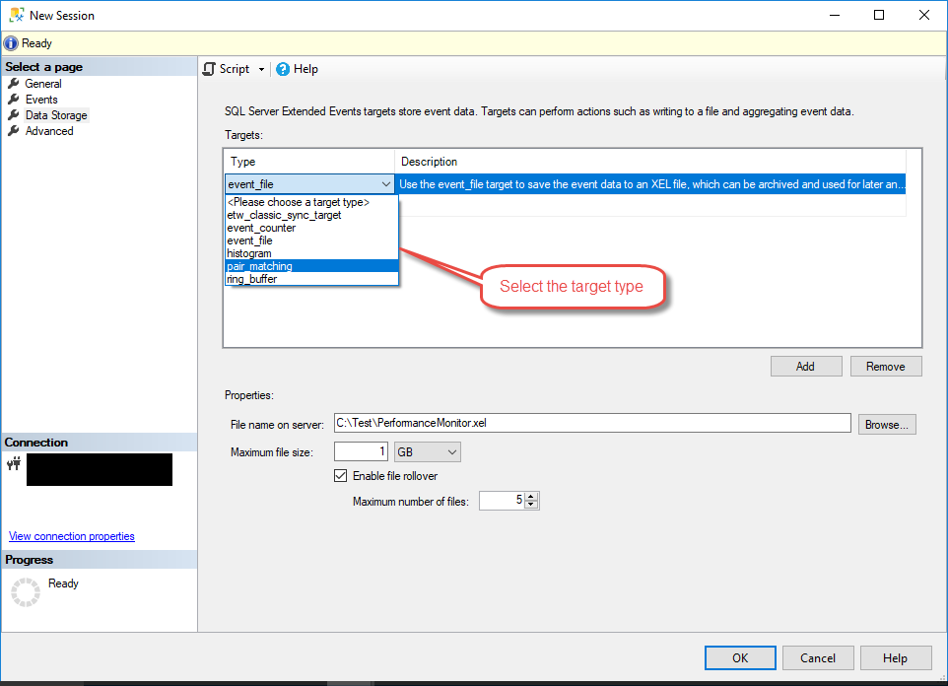Open View connection properties link
Viewport: 948px width, 686px height.
pos(71,536)
